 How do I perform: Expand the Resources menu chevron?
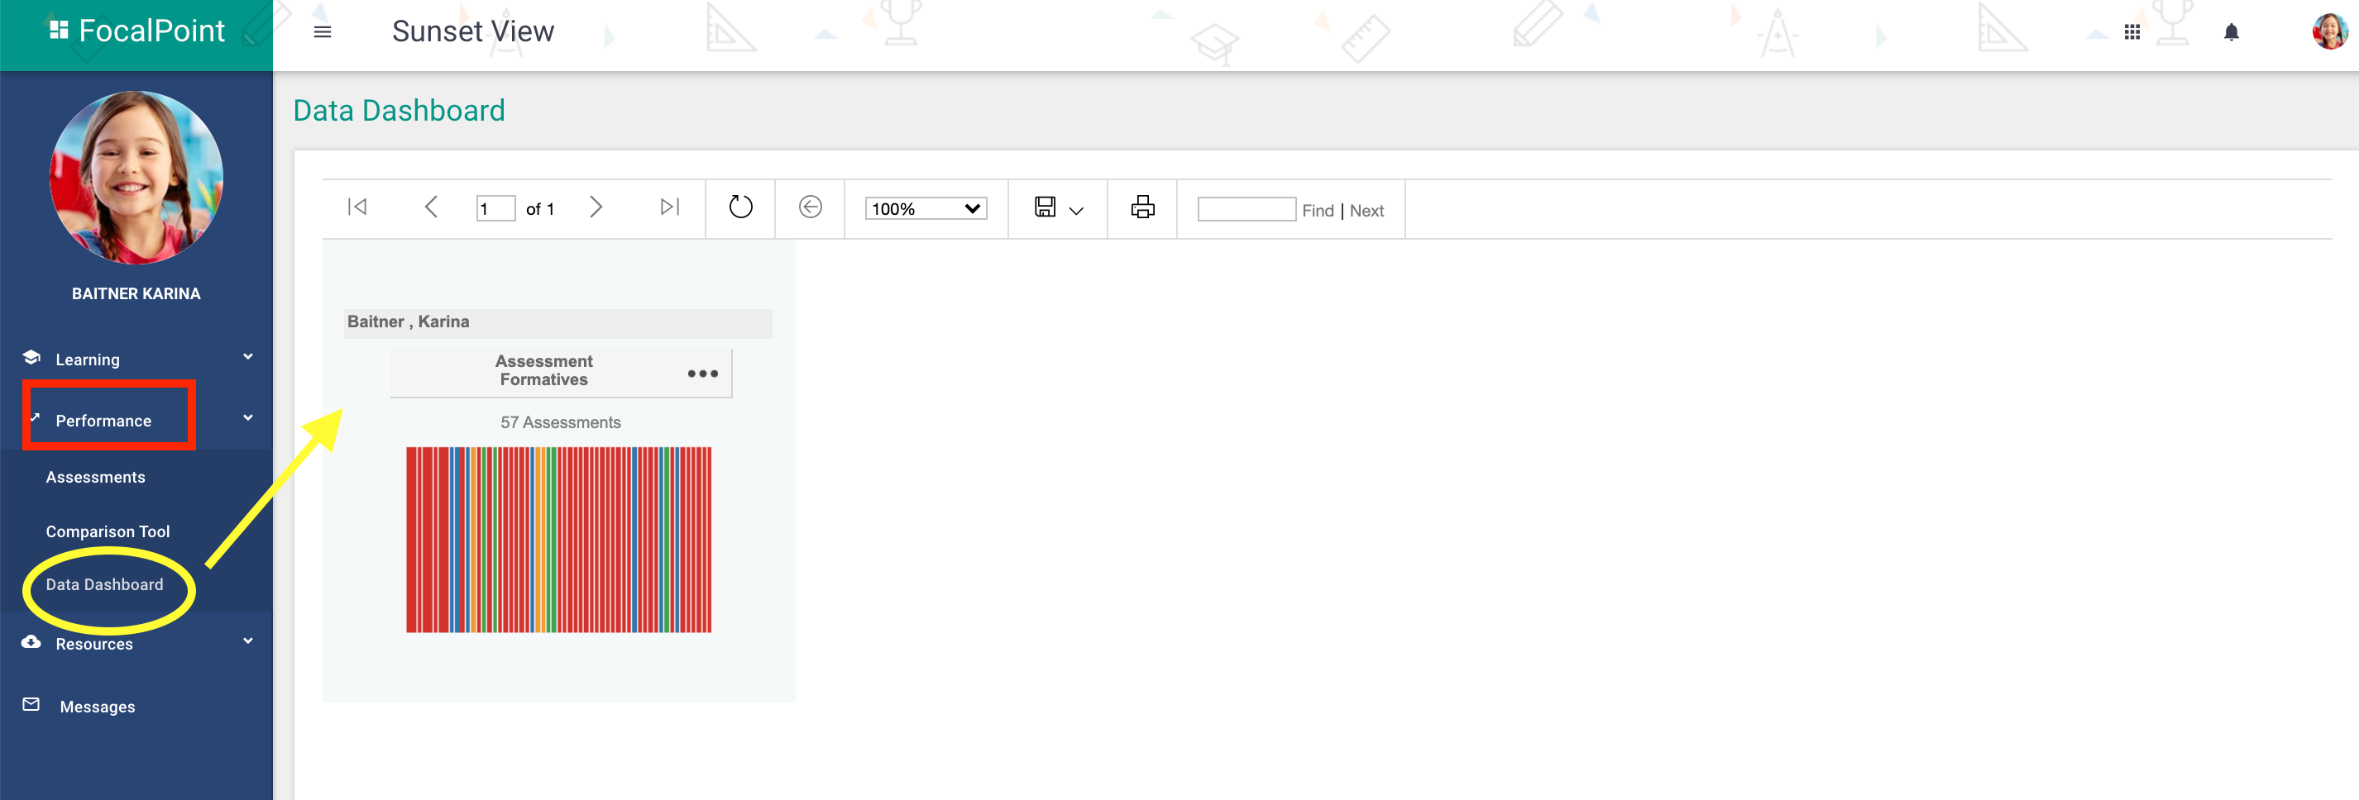(x=247, y=641)
